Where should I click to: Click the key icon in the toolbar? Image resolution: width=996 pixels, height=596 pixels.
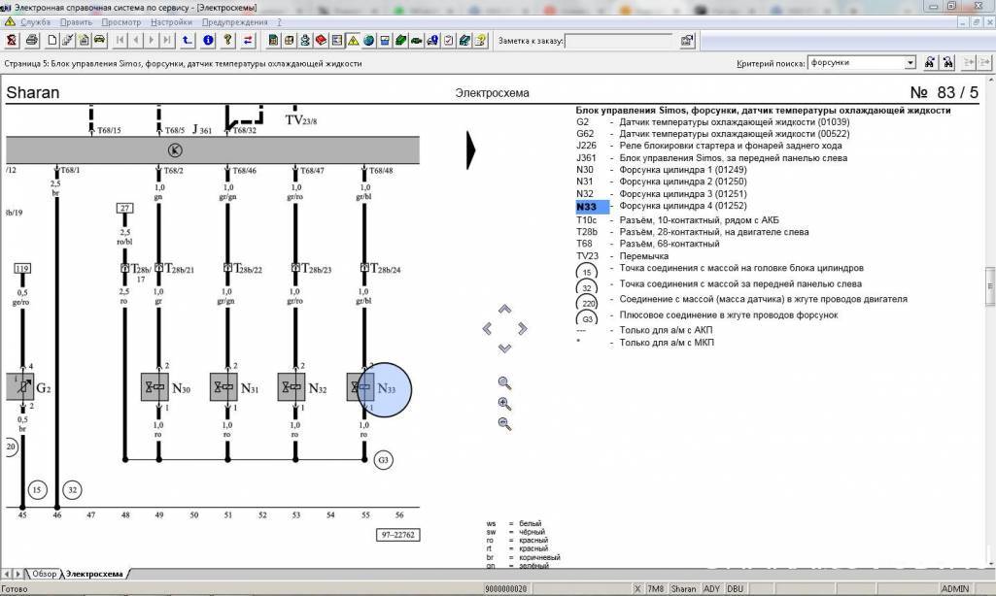point(227,41)
